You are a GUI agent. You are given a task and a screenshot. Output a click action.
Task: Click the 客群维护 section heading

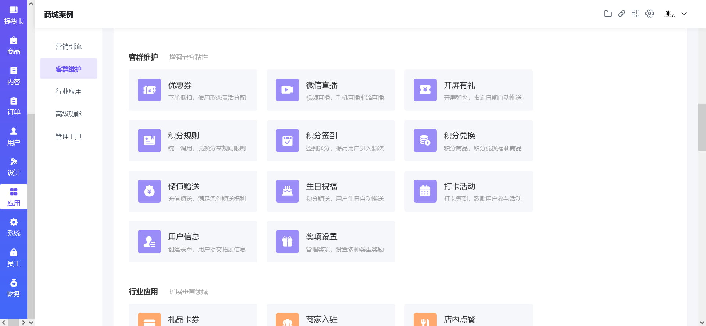tap(143, 57)
